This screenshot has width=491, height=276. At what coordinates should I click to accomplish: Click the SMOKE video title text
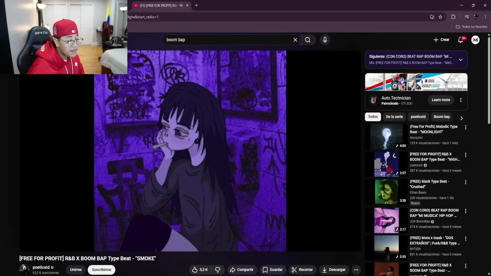(88, 259)
